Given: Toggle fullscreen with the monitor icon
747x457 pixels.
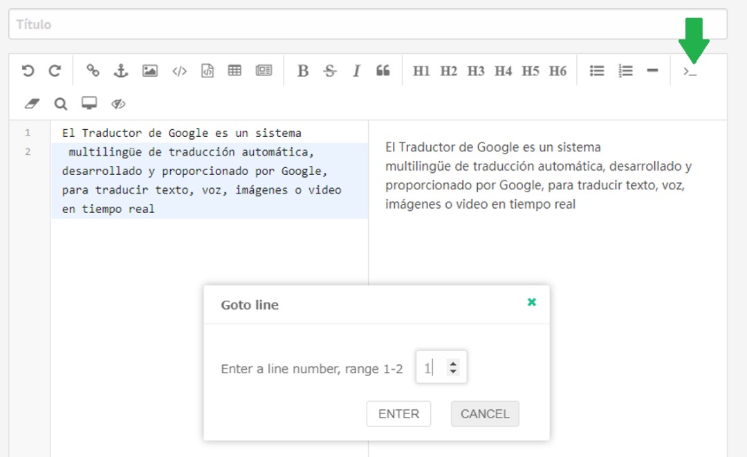Looking at the screenshot, I should (x=89, y=103).
